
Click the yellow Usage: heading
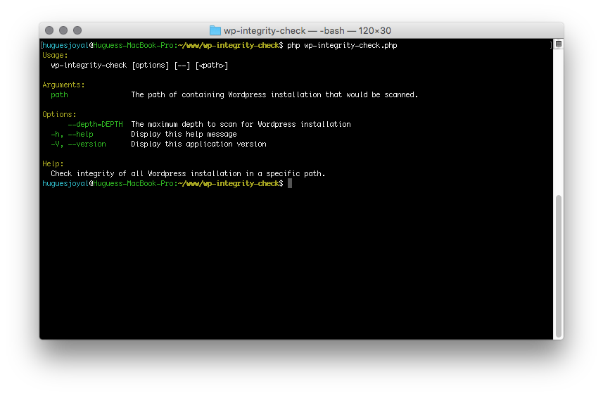click(55, 55)
